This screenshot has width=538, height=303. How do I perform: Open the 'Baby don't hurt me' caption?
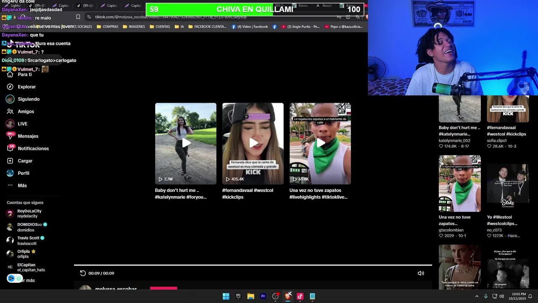point(181,194)
